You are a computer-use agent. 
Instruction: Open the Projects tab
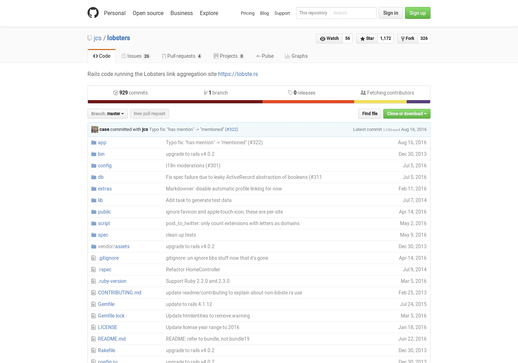pos(229,56)
